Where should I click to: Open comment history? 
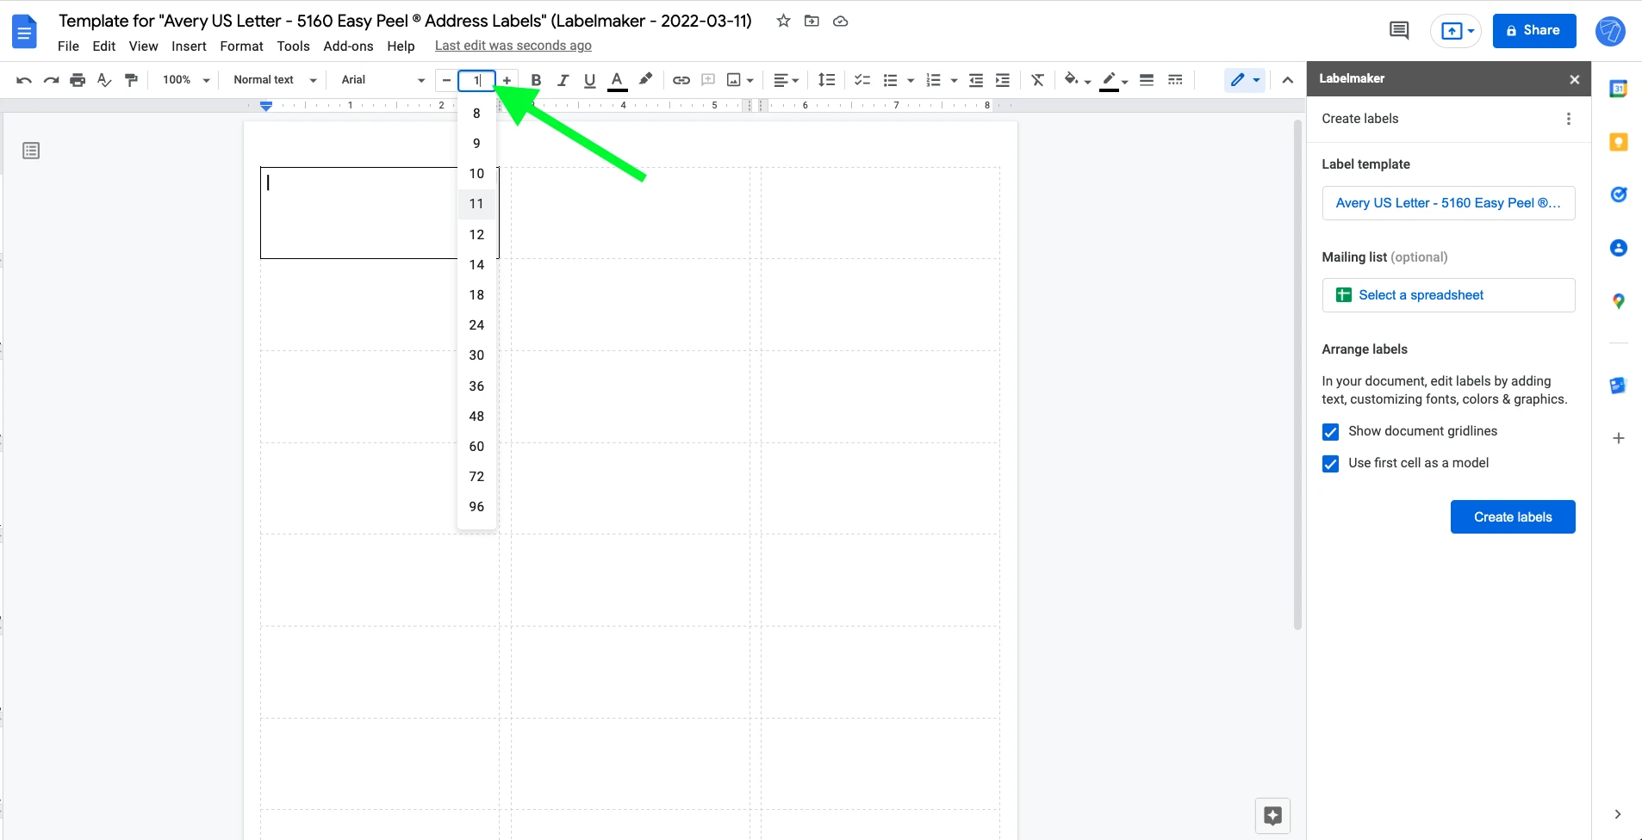coord(1399,31)
